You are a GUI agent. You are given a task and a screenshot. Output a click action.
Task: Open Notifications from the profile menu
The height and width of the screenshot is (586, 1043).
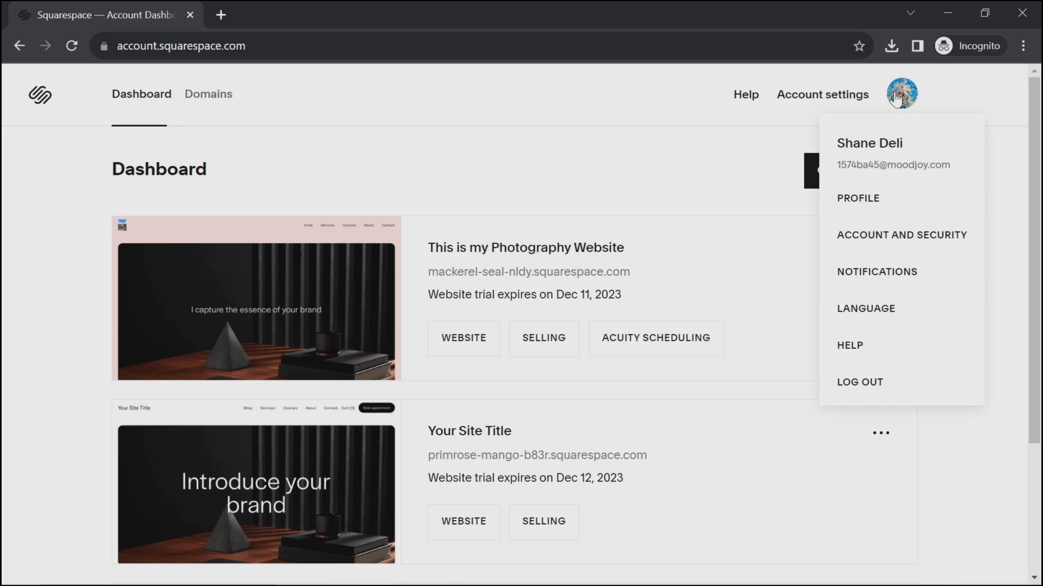pos(877,272)
